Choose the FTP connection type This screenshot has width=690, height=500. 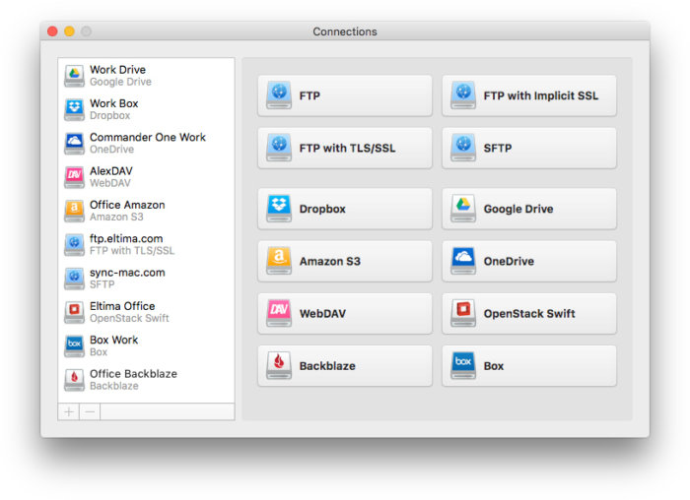345,95
